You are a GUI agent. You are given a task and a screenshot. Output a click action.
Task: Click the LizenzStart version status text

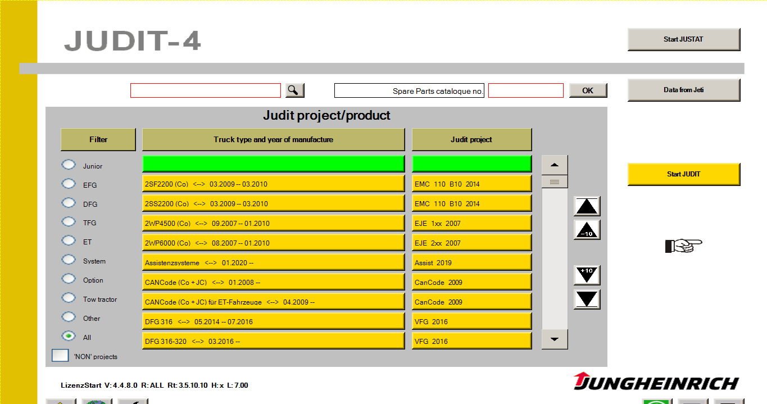click(x=155, y=385)
